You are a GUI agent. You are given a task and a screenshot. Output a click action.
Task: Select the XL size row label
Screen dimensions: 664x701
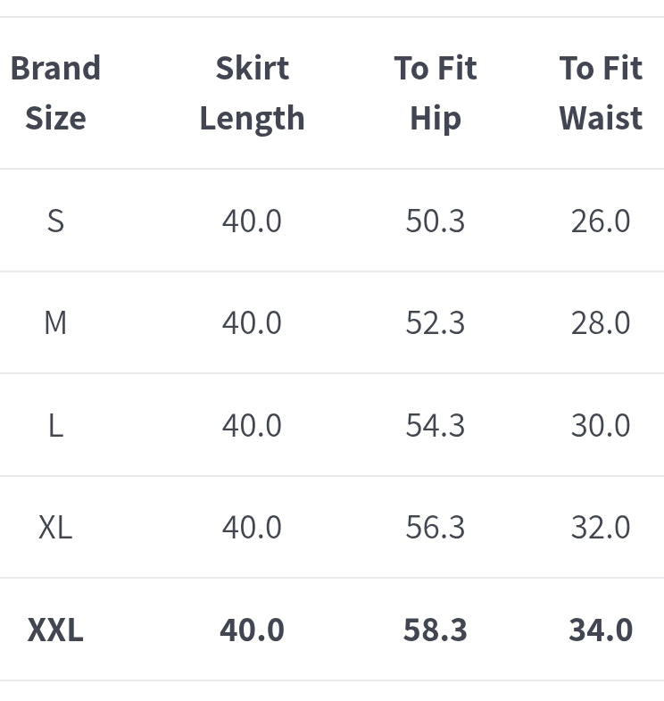tap(55, 527)
